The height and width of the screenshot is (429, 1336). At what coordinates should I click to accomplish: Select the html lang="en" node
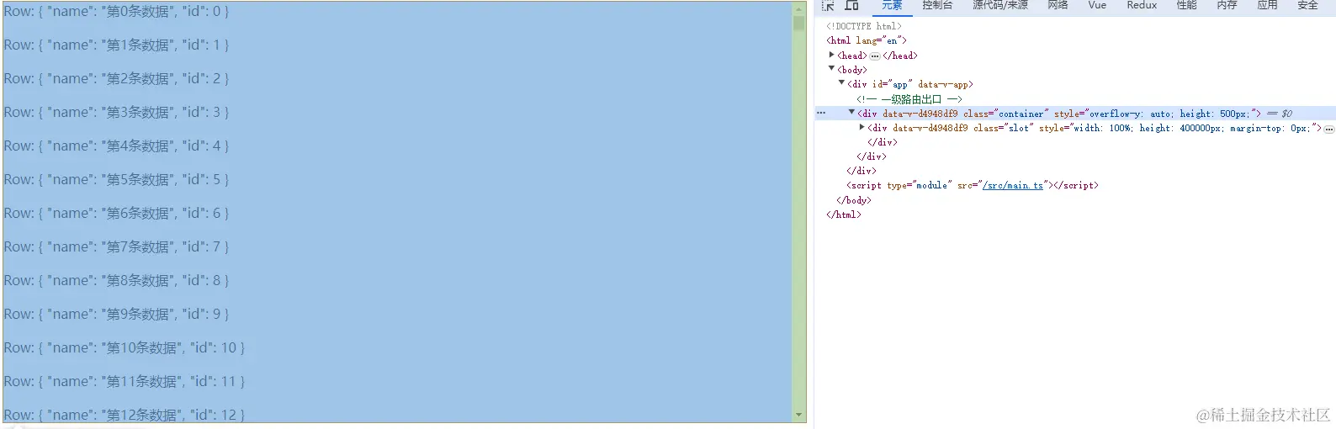pos(867,40)
